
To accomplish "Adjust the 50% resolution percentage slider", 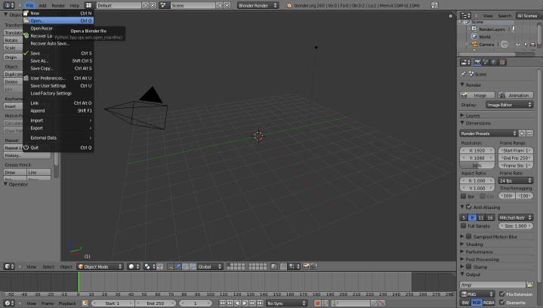I will [x=477, y=165].
